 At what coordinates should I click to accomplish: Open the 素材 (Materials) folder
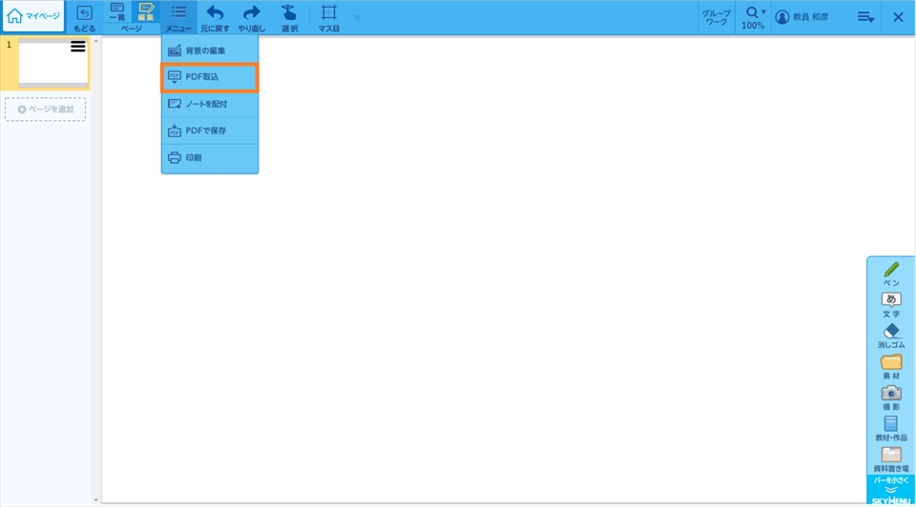pos(891,367)
